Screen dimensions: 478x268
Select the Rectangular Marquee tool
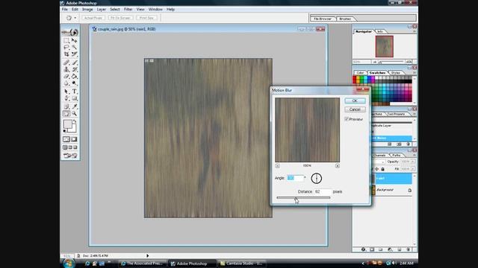pos(66,40)
